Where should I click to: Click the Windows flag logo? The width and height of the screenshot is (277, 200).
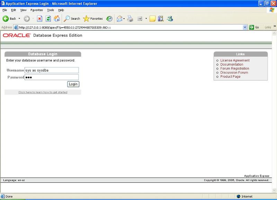point(272,10)
